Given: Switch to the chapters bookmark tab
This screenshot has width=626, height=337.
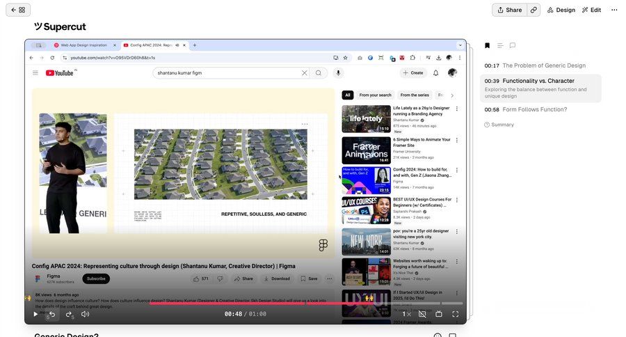Looking at the screenshot, I should (487, 45).
